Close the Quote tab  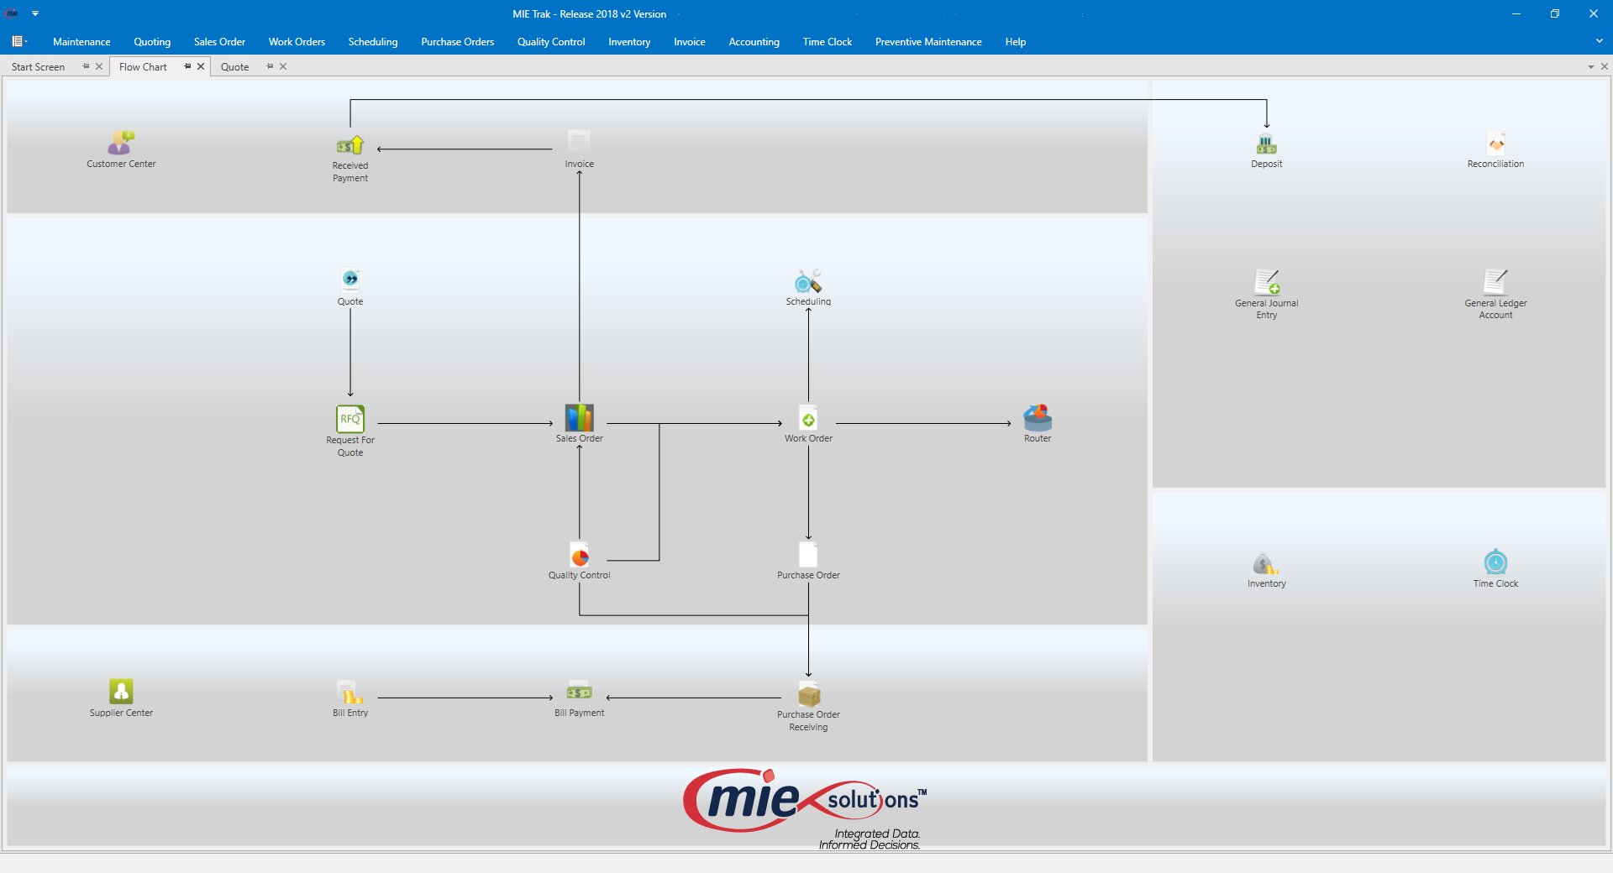pos(283,66)
